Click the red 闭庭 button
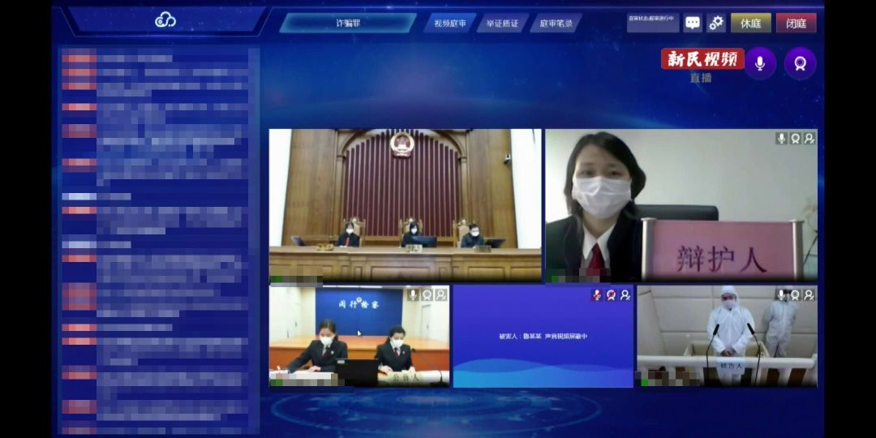Screen dimensions: 876x438 797,23
